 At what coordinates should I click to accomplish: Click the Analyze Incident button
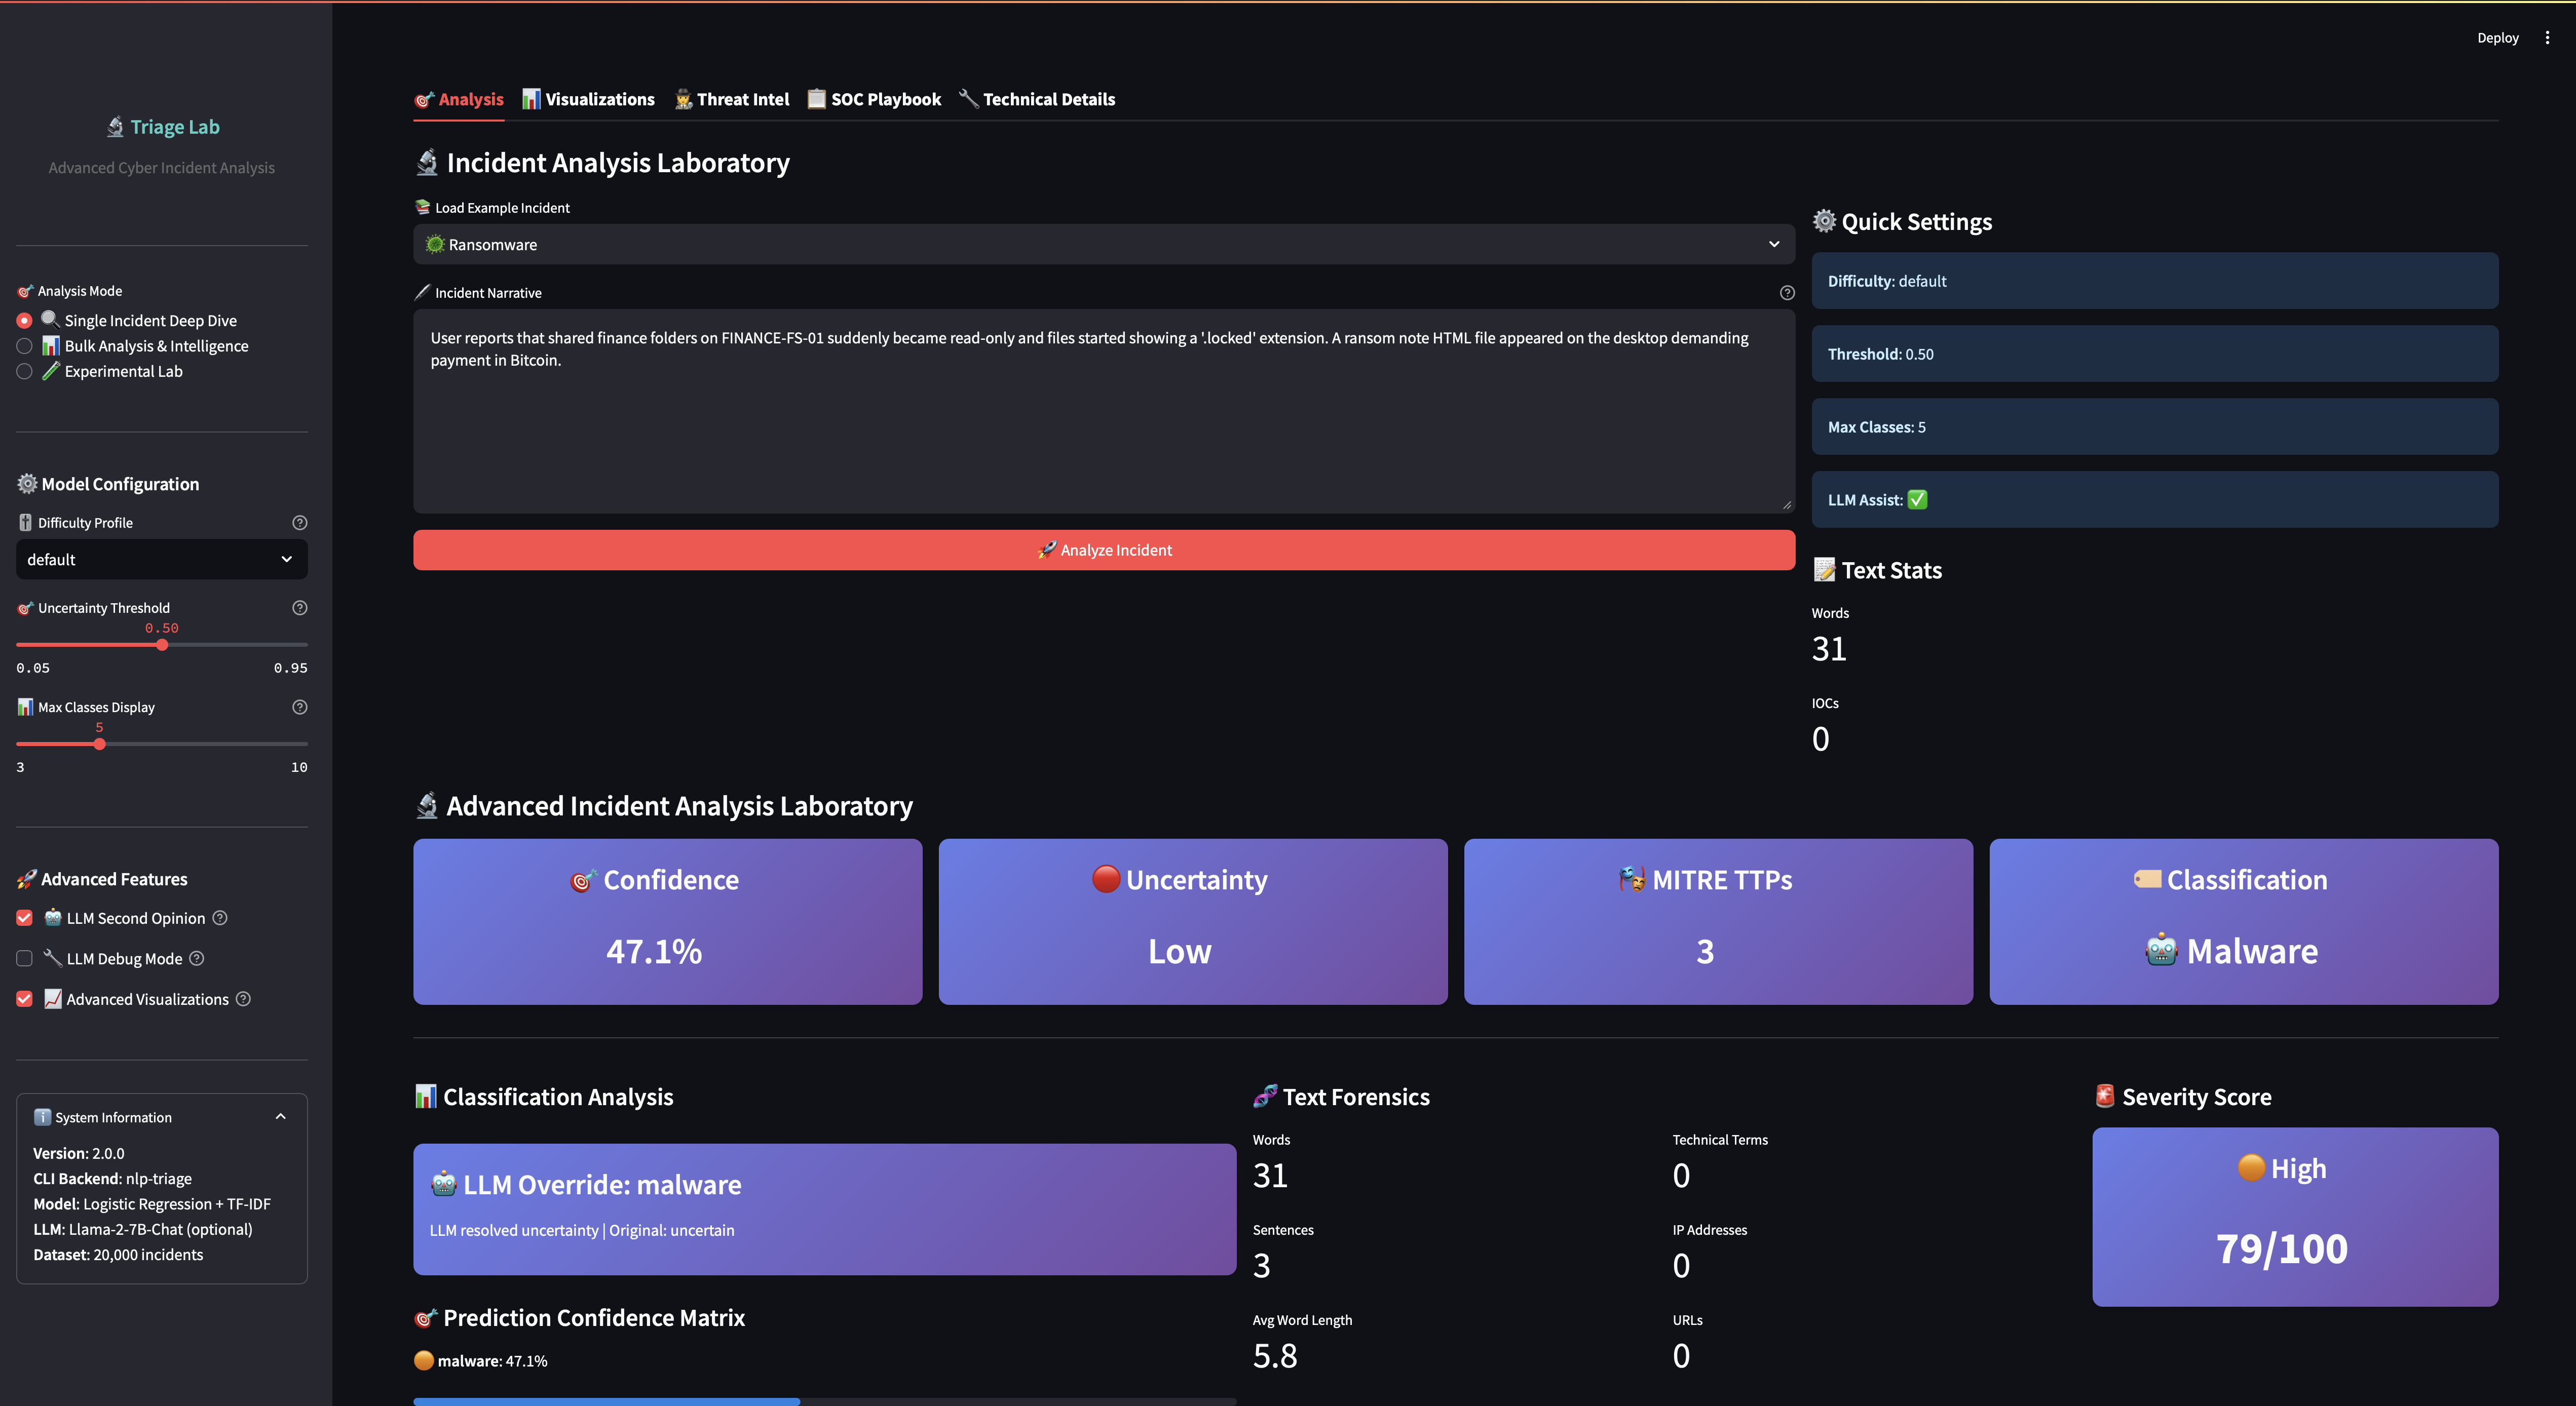coord(1103,550)
